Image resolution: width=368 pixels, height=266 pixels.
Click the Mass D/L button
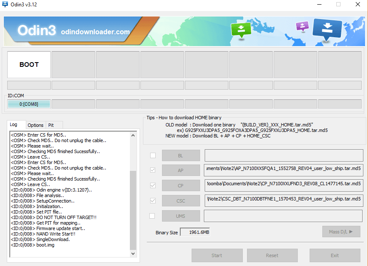click(x=341, y=232)
